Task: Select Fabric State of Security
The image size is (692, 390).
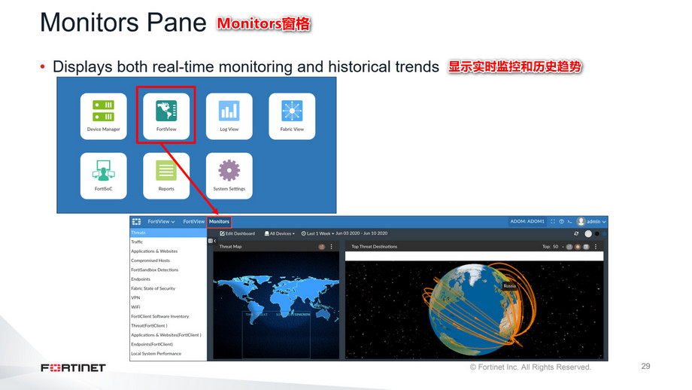Action: [168, 288]
